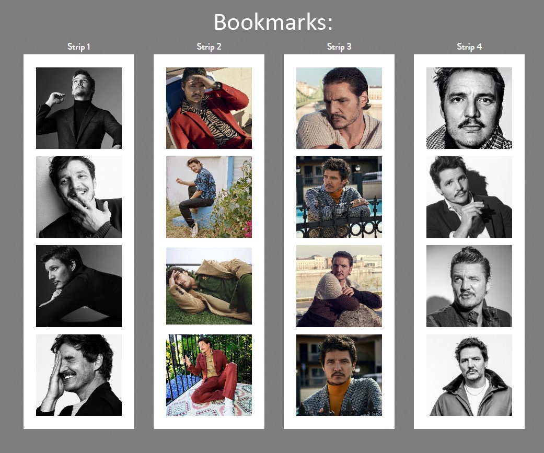The height and width of the screenshot is (453, 544).
Task: Select the Strip 3 label
Action: [x=339, y=46]
